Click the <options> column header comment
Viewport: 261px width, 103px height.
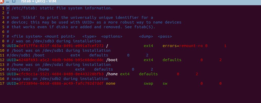[x=112, y=37]
